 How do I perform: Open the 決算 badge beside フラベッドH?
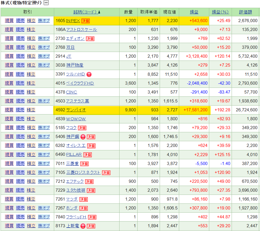click(92, 217)
